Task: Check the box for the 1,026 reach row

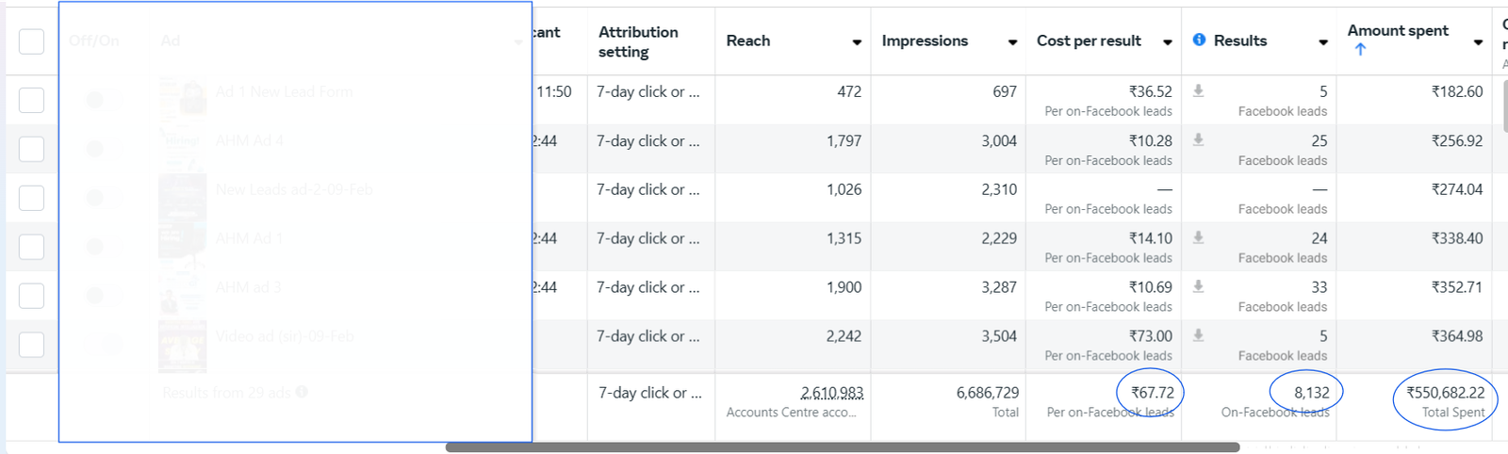Action: click(x=31, y=198)
